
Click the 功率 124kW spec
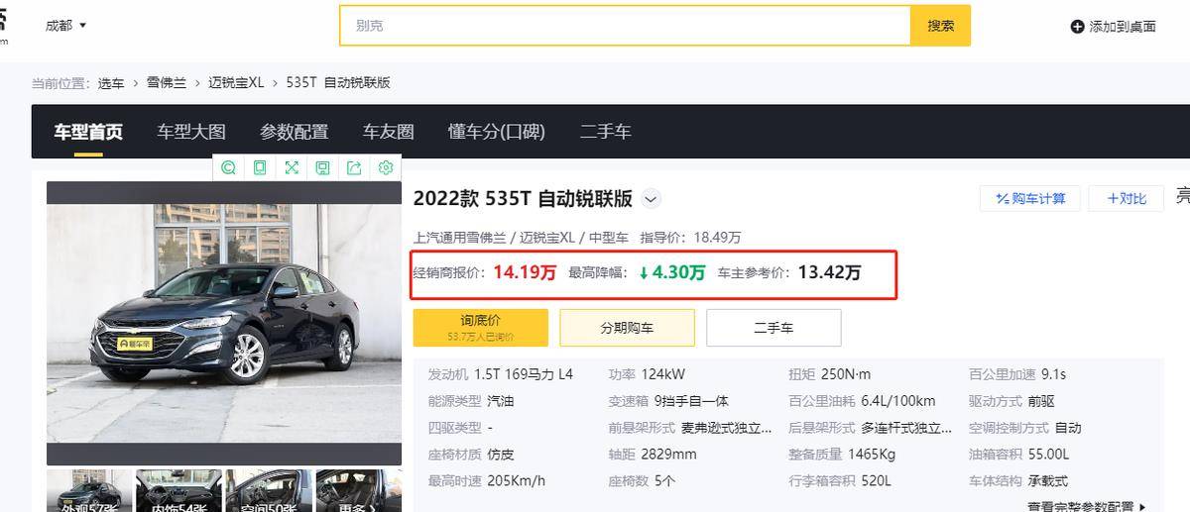point(647,374)
